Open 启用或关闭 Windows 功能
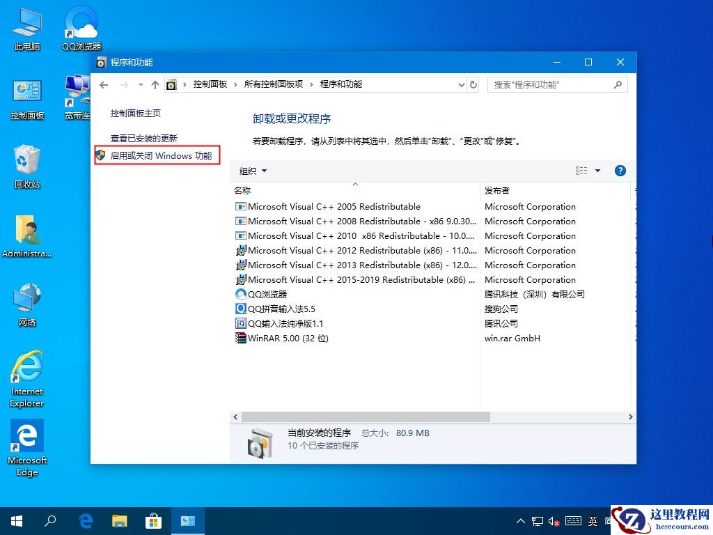 tap(161, 155)
